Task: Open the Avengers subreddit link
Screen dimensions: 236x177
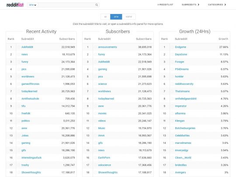Action: (180, 173)
